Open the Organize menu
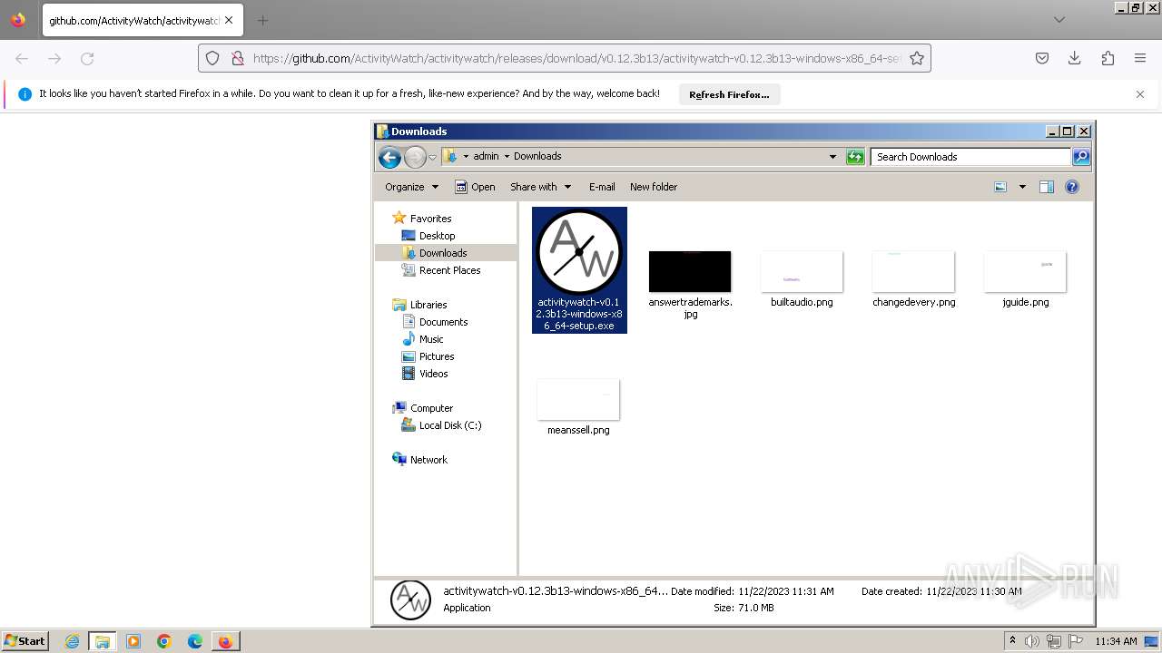This screenshot has height=653, width=1162. click(411, 187)
